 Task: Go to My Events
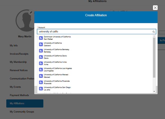(x=15, y=87)
